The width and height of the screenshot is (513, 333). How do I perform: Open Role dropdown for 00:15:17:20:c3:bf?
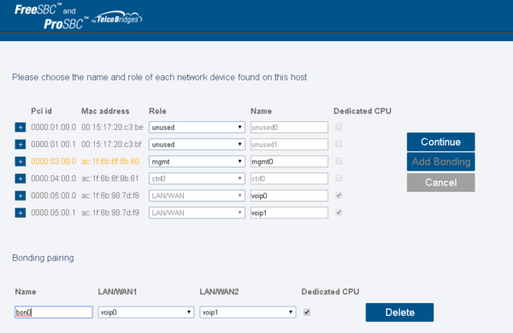(x=197, y=144)
